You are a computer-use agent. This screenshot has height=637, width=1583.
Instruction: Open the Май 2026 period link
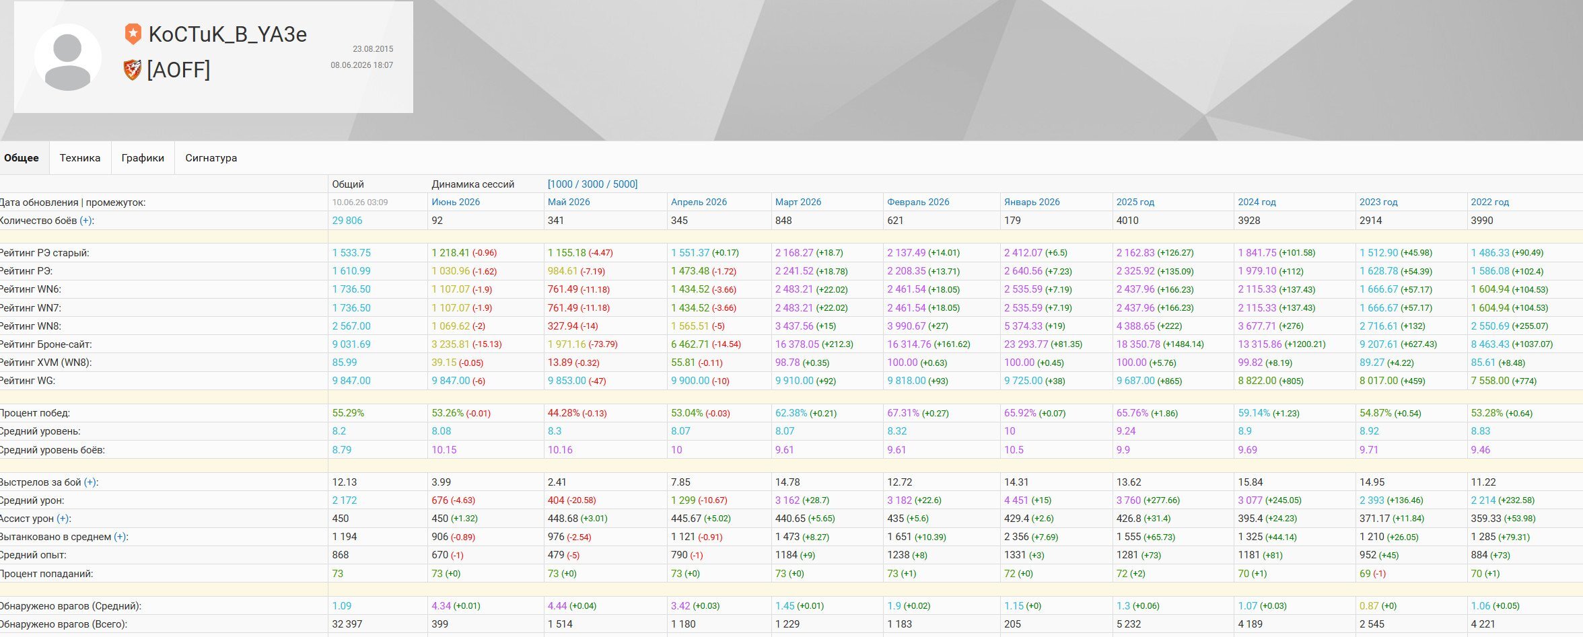pyautogui.click(x=569, y=202)
